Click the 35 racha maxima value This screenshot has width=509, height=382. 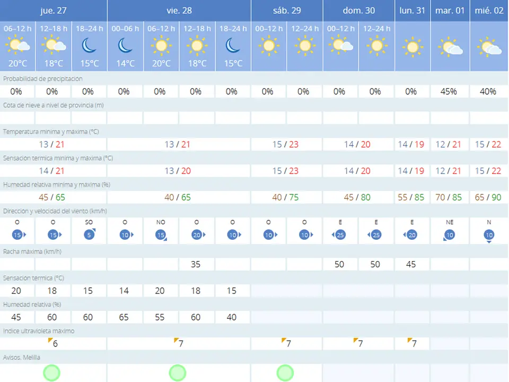196,264
